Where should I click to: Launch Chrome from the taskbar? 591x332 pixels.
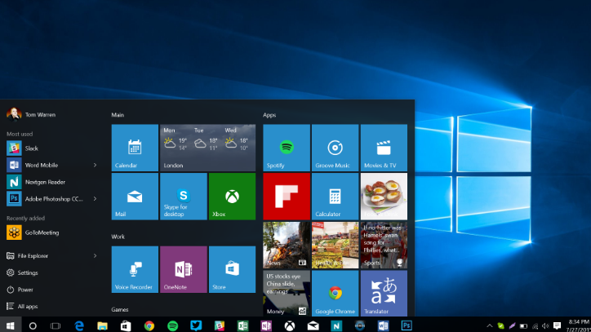(149, 325)
